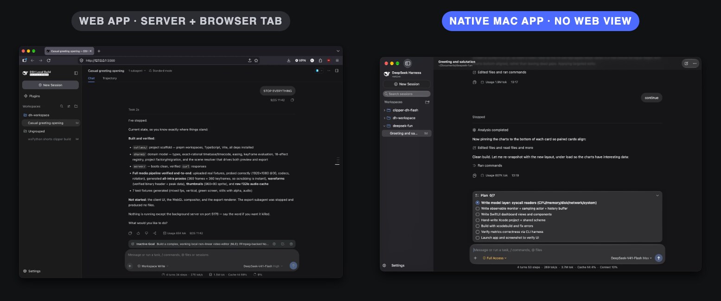Add attachment plus in web app composer
This screenshot has width=721, height=301.
click(130, 266)
